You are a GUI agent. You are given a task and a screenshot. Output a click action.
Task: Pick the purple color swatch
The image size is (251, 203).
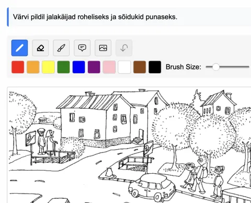tap(94, 67)
